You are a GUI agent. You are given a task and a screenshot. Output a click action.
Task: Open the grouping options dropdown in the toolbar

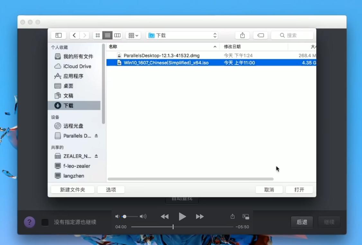(133, 35)
